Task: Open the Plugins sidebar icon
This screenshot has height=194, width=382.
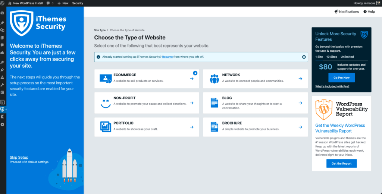Action: tap(3, 70)
